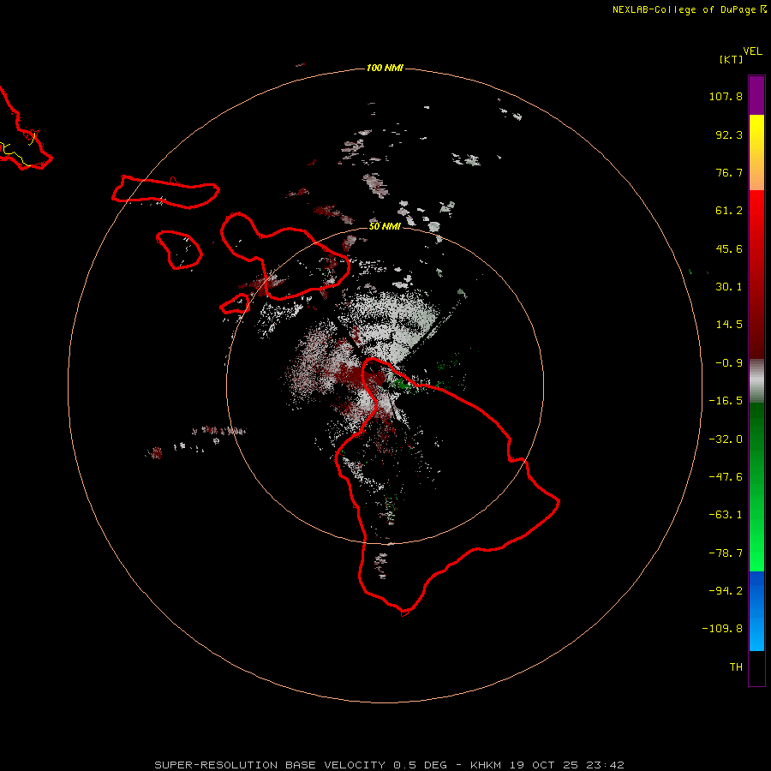The width and height of the screenshot is (771, 771).
Task: Click the Super-Resolution Base Velocity caption
Action: tap(389, 765)
